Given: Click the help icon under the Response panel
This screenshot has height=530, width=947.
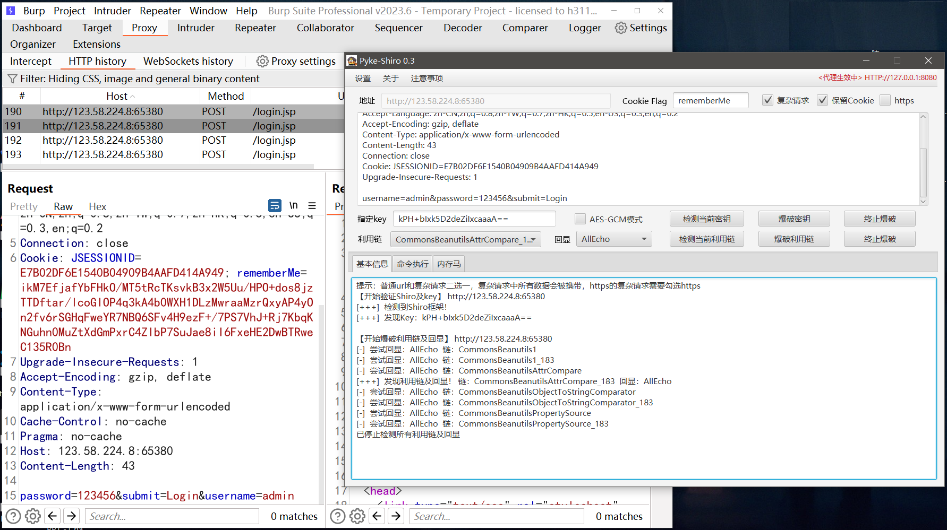Looking at the screenshot, I should coord(338,516).
